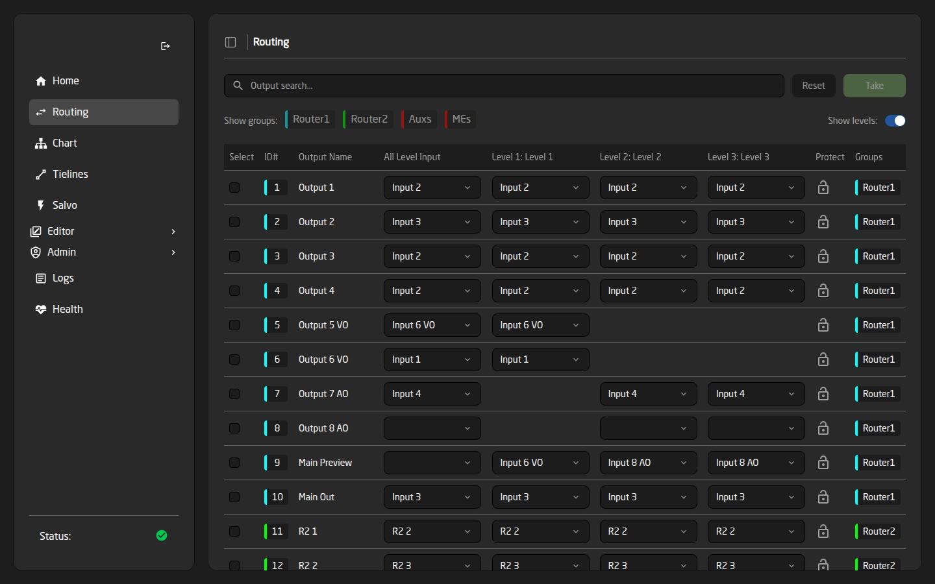Filter by Auxs group chip

tap(419, 119)
